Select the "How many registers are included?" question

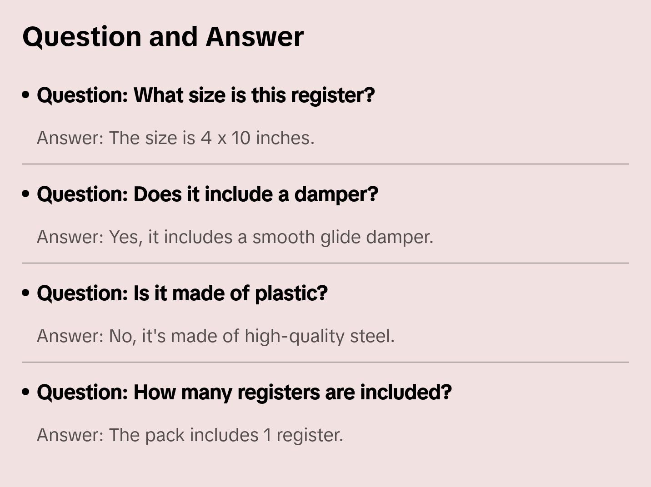pos(244,393)
